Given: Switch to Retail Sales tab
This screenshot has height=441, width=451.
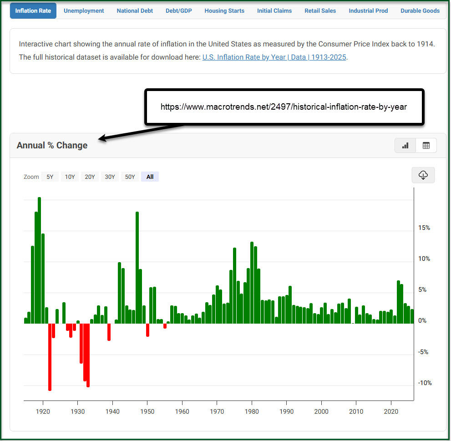Looking at the screenshot, I should 320,10.
